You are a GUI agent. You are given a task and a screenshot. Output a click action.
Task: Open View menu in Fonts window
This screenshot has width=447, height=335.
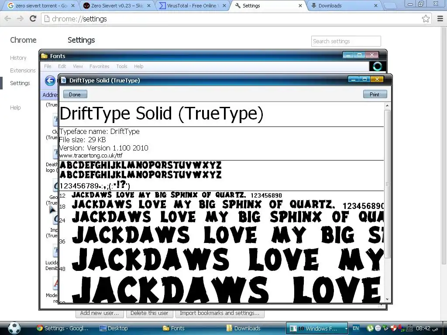pos(78,66)
